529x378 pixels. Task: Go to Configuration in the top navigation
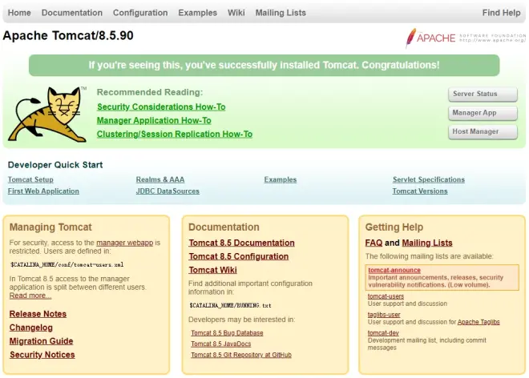(140, 13)
